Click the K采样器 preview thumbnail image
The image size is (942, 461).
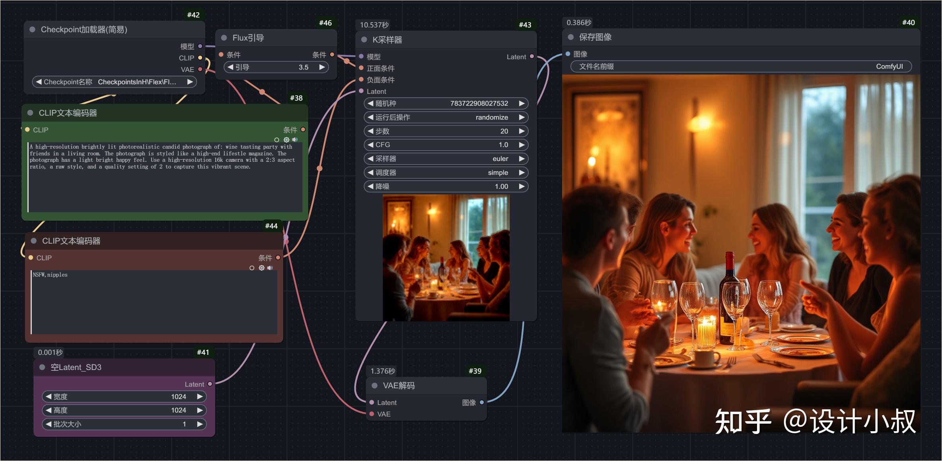click(x=446, y=258)
